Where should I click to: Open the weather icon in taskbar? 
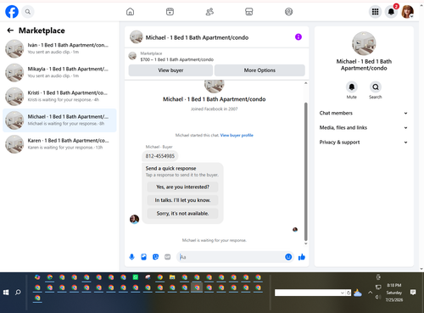(358, 293)
